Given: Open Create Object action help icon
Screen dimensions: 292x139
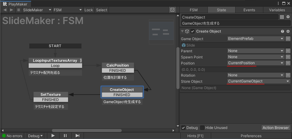Looking at the screenshot, I should point(283,31).
